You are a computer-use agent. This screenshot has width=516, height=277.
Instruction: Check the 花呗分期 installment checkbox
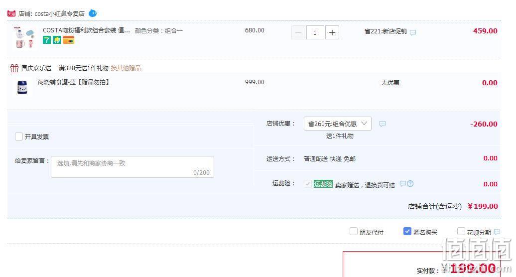461,231
